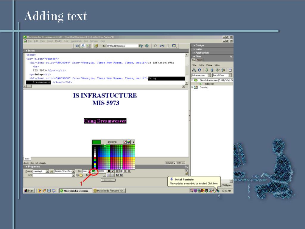Open Code Navigation braces icon
The height and width of the screenshot is (229, 305).
(168, 46)
